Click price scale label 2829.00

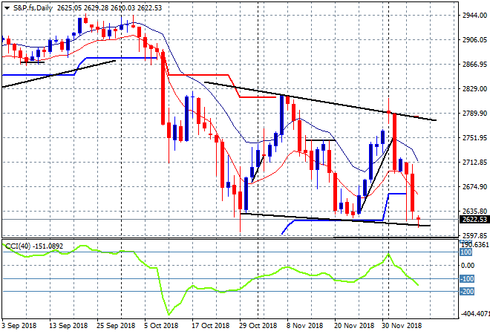coord(474,89)
